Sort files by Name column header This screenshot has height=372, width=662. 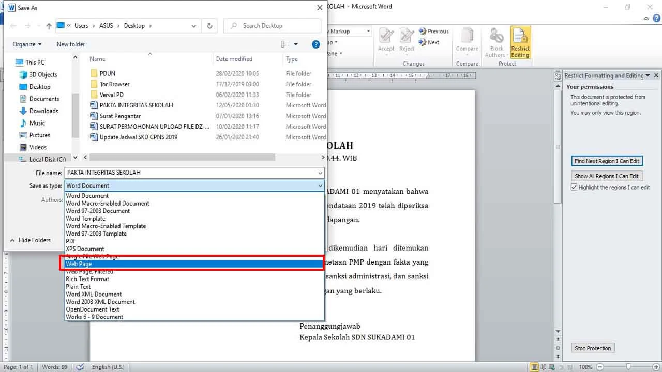(x=97, y=59)
